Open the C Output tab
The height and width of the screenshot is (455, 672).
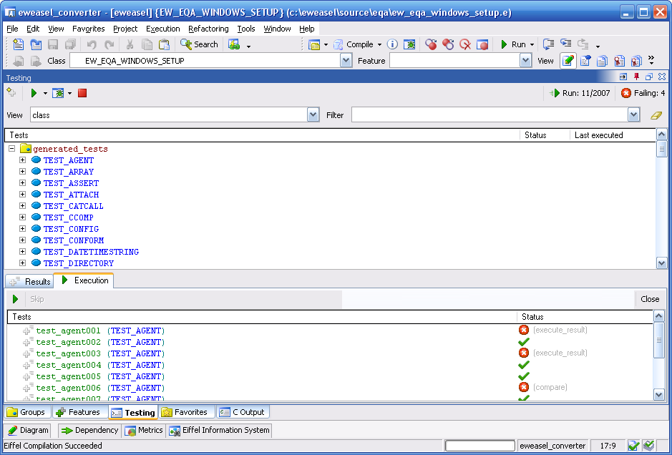pos(242,412)
